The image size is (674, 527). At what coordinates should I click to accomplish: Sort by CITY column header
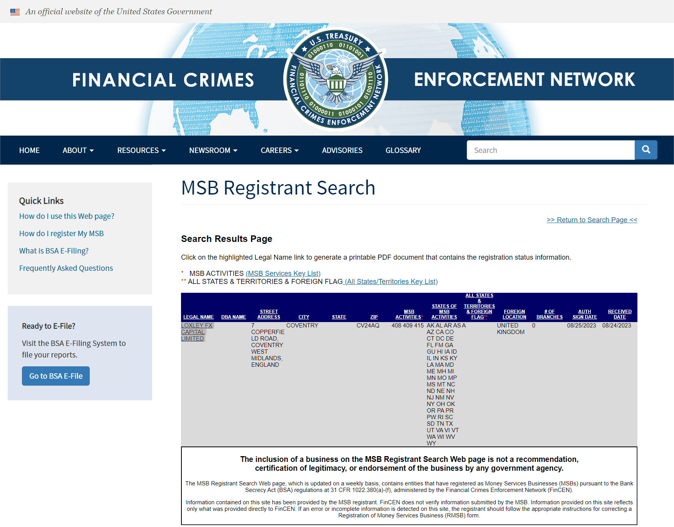pos(304,317)
